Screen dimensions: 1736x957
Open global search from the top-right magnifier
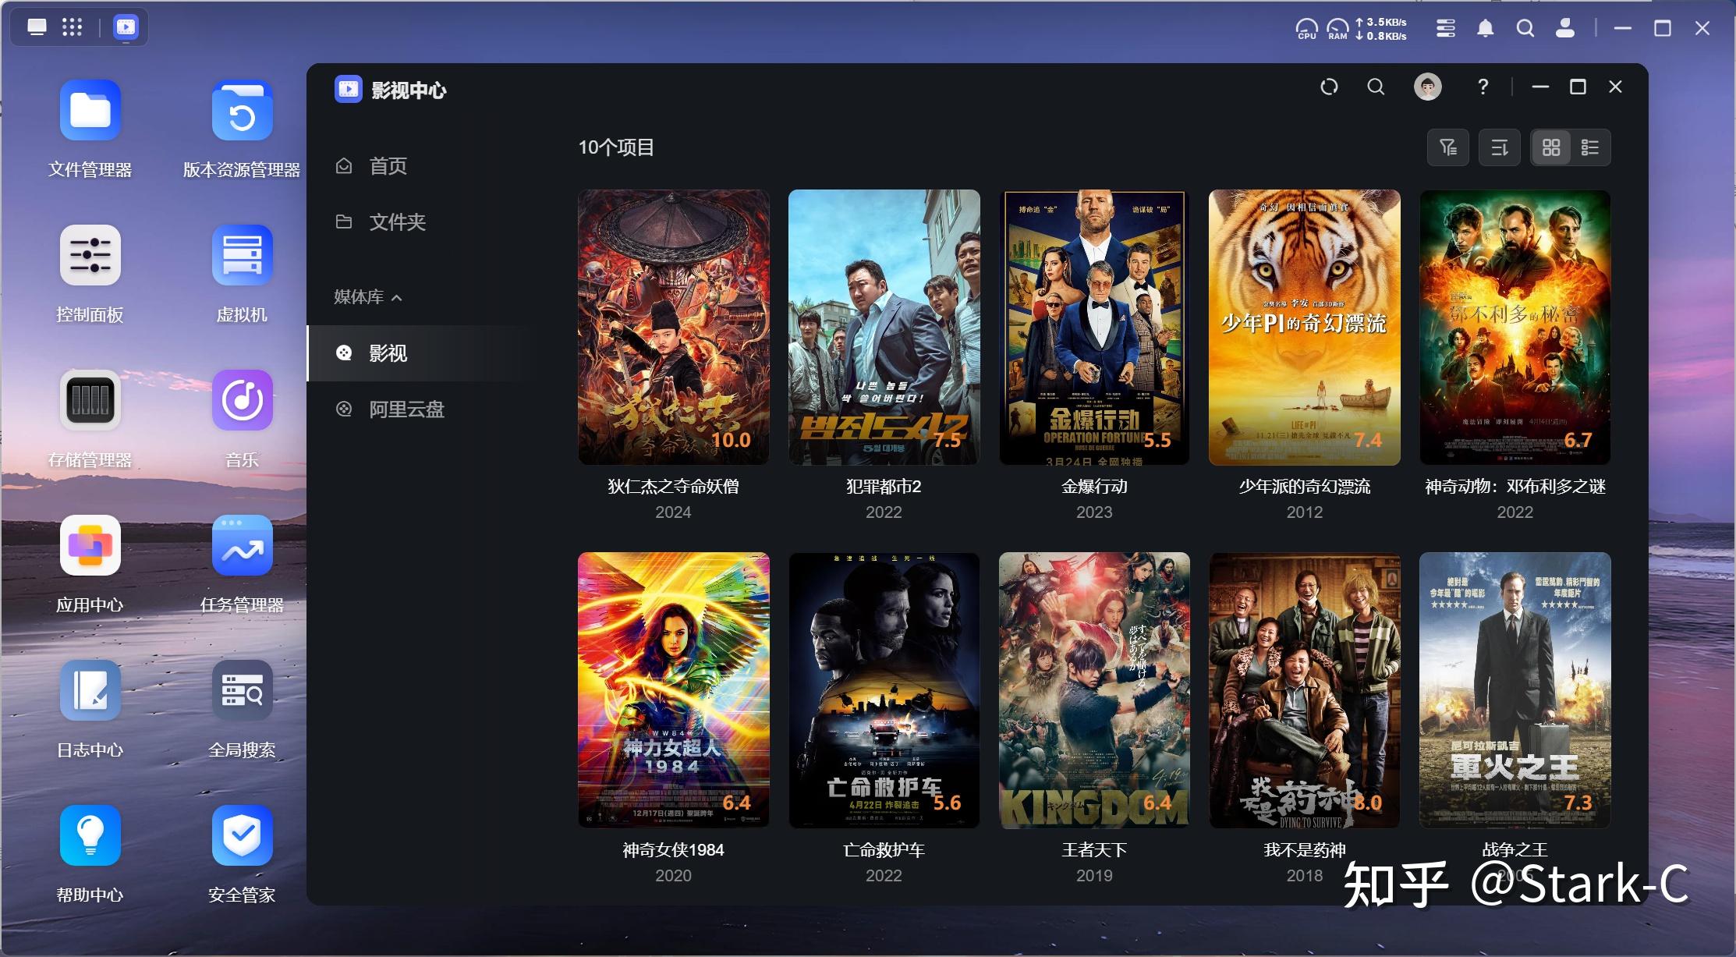[1525, 28]
